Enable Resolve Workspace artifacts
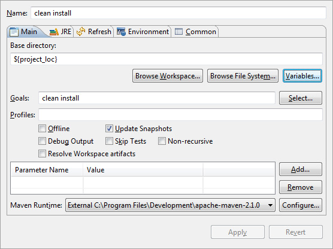The height and width of the screenshot is (249, 333). coord(42,153)
